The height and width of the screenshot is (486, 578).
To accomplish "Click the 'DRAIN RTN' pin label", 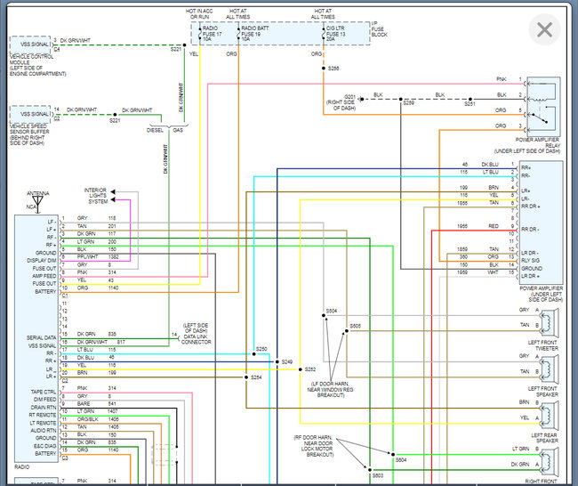I will pos(44,407).
